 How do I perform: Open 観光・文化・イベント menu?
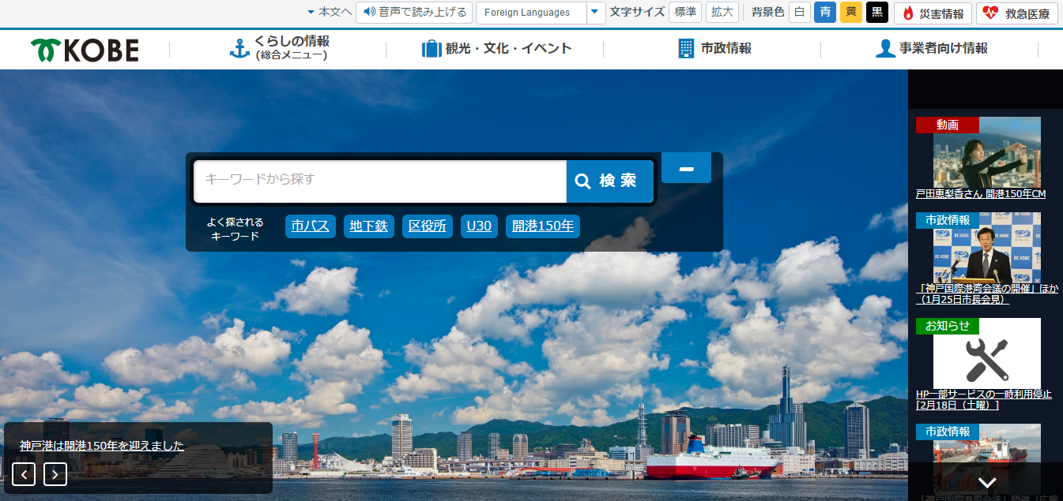[496, 49]
